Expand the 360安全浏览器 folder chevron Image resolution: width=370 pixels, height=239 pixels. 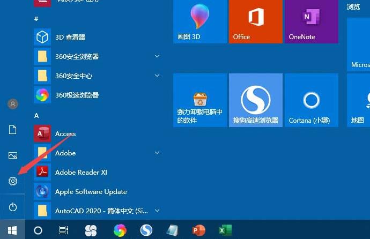coord(157,56)
